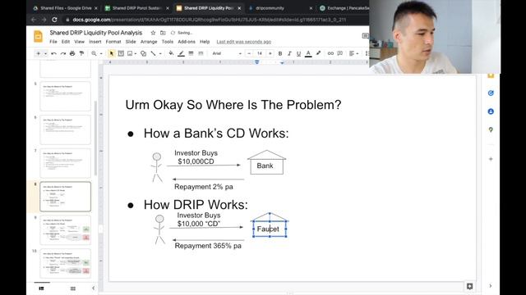Open the Edit menu
The height and width of the screenshot is (295, 526).
click(66, 42)
